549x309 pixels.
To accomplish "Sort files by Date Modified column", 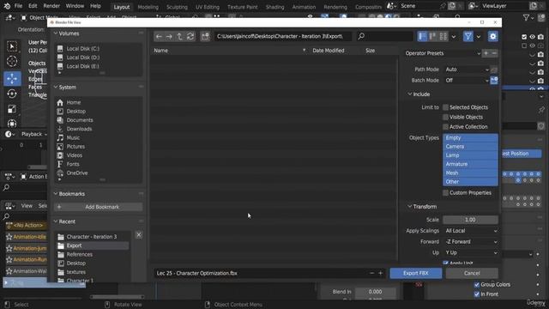I will [328, 51].
